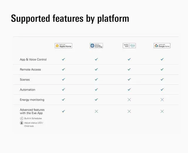Click Advanced features X under SmartThings
Image resolution: width=188 pixels, height=153 pixels.
[x=96, y=111]
